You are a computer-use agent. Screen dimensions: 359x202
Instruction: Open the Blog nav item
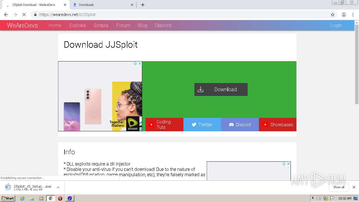pyautogui.click(x=142, y=25)
